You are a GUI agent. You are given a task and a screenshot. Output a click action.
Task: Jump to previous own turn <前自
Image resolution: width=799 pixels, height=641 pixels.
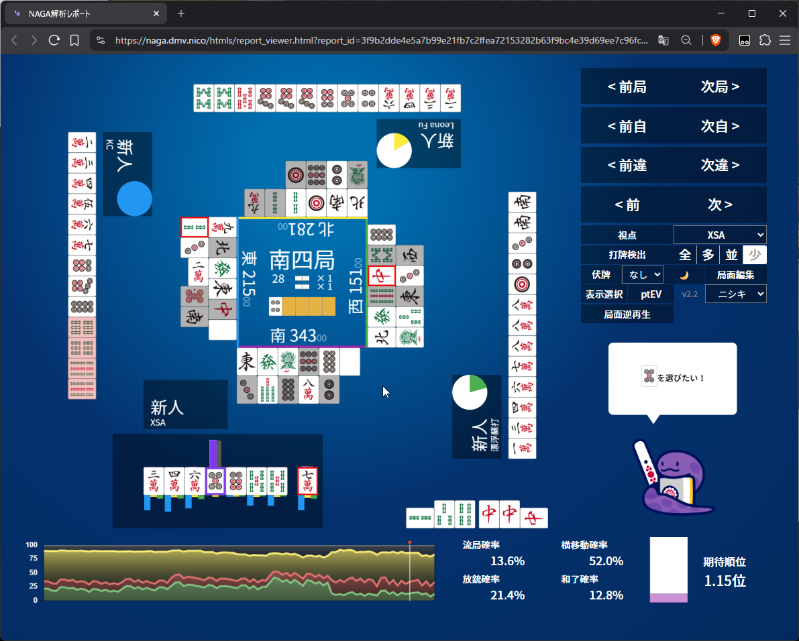[x=627, y=126]
